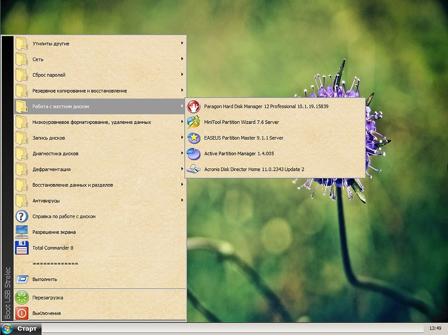Click folder icon beside Резервное копирование
448x335 pixels.
click(x=22, y=91)
